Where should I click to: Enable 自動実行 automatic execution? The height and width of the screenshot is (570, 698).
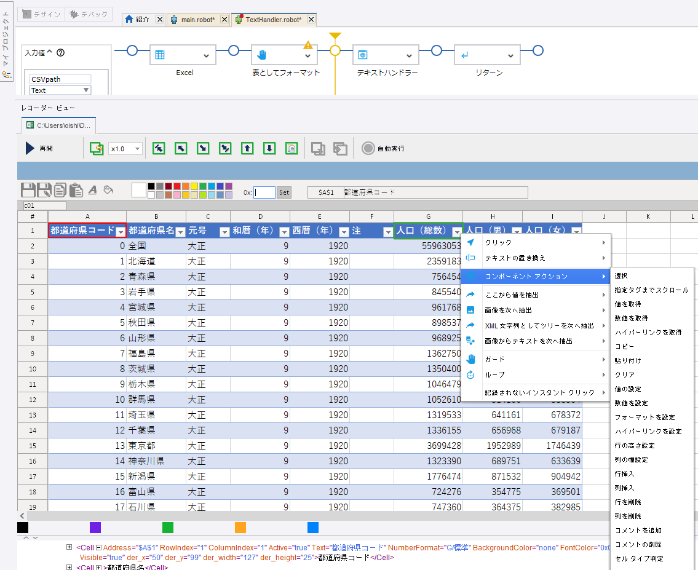click(367, 148)
